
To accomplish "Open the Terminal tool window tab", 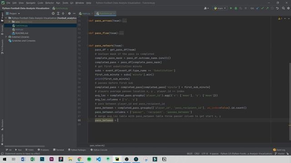I will tap(59, 150).
